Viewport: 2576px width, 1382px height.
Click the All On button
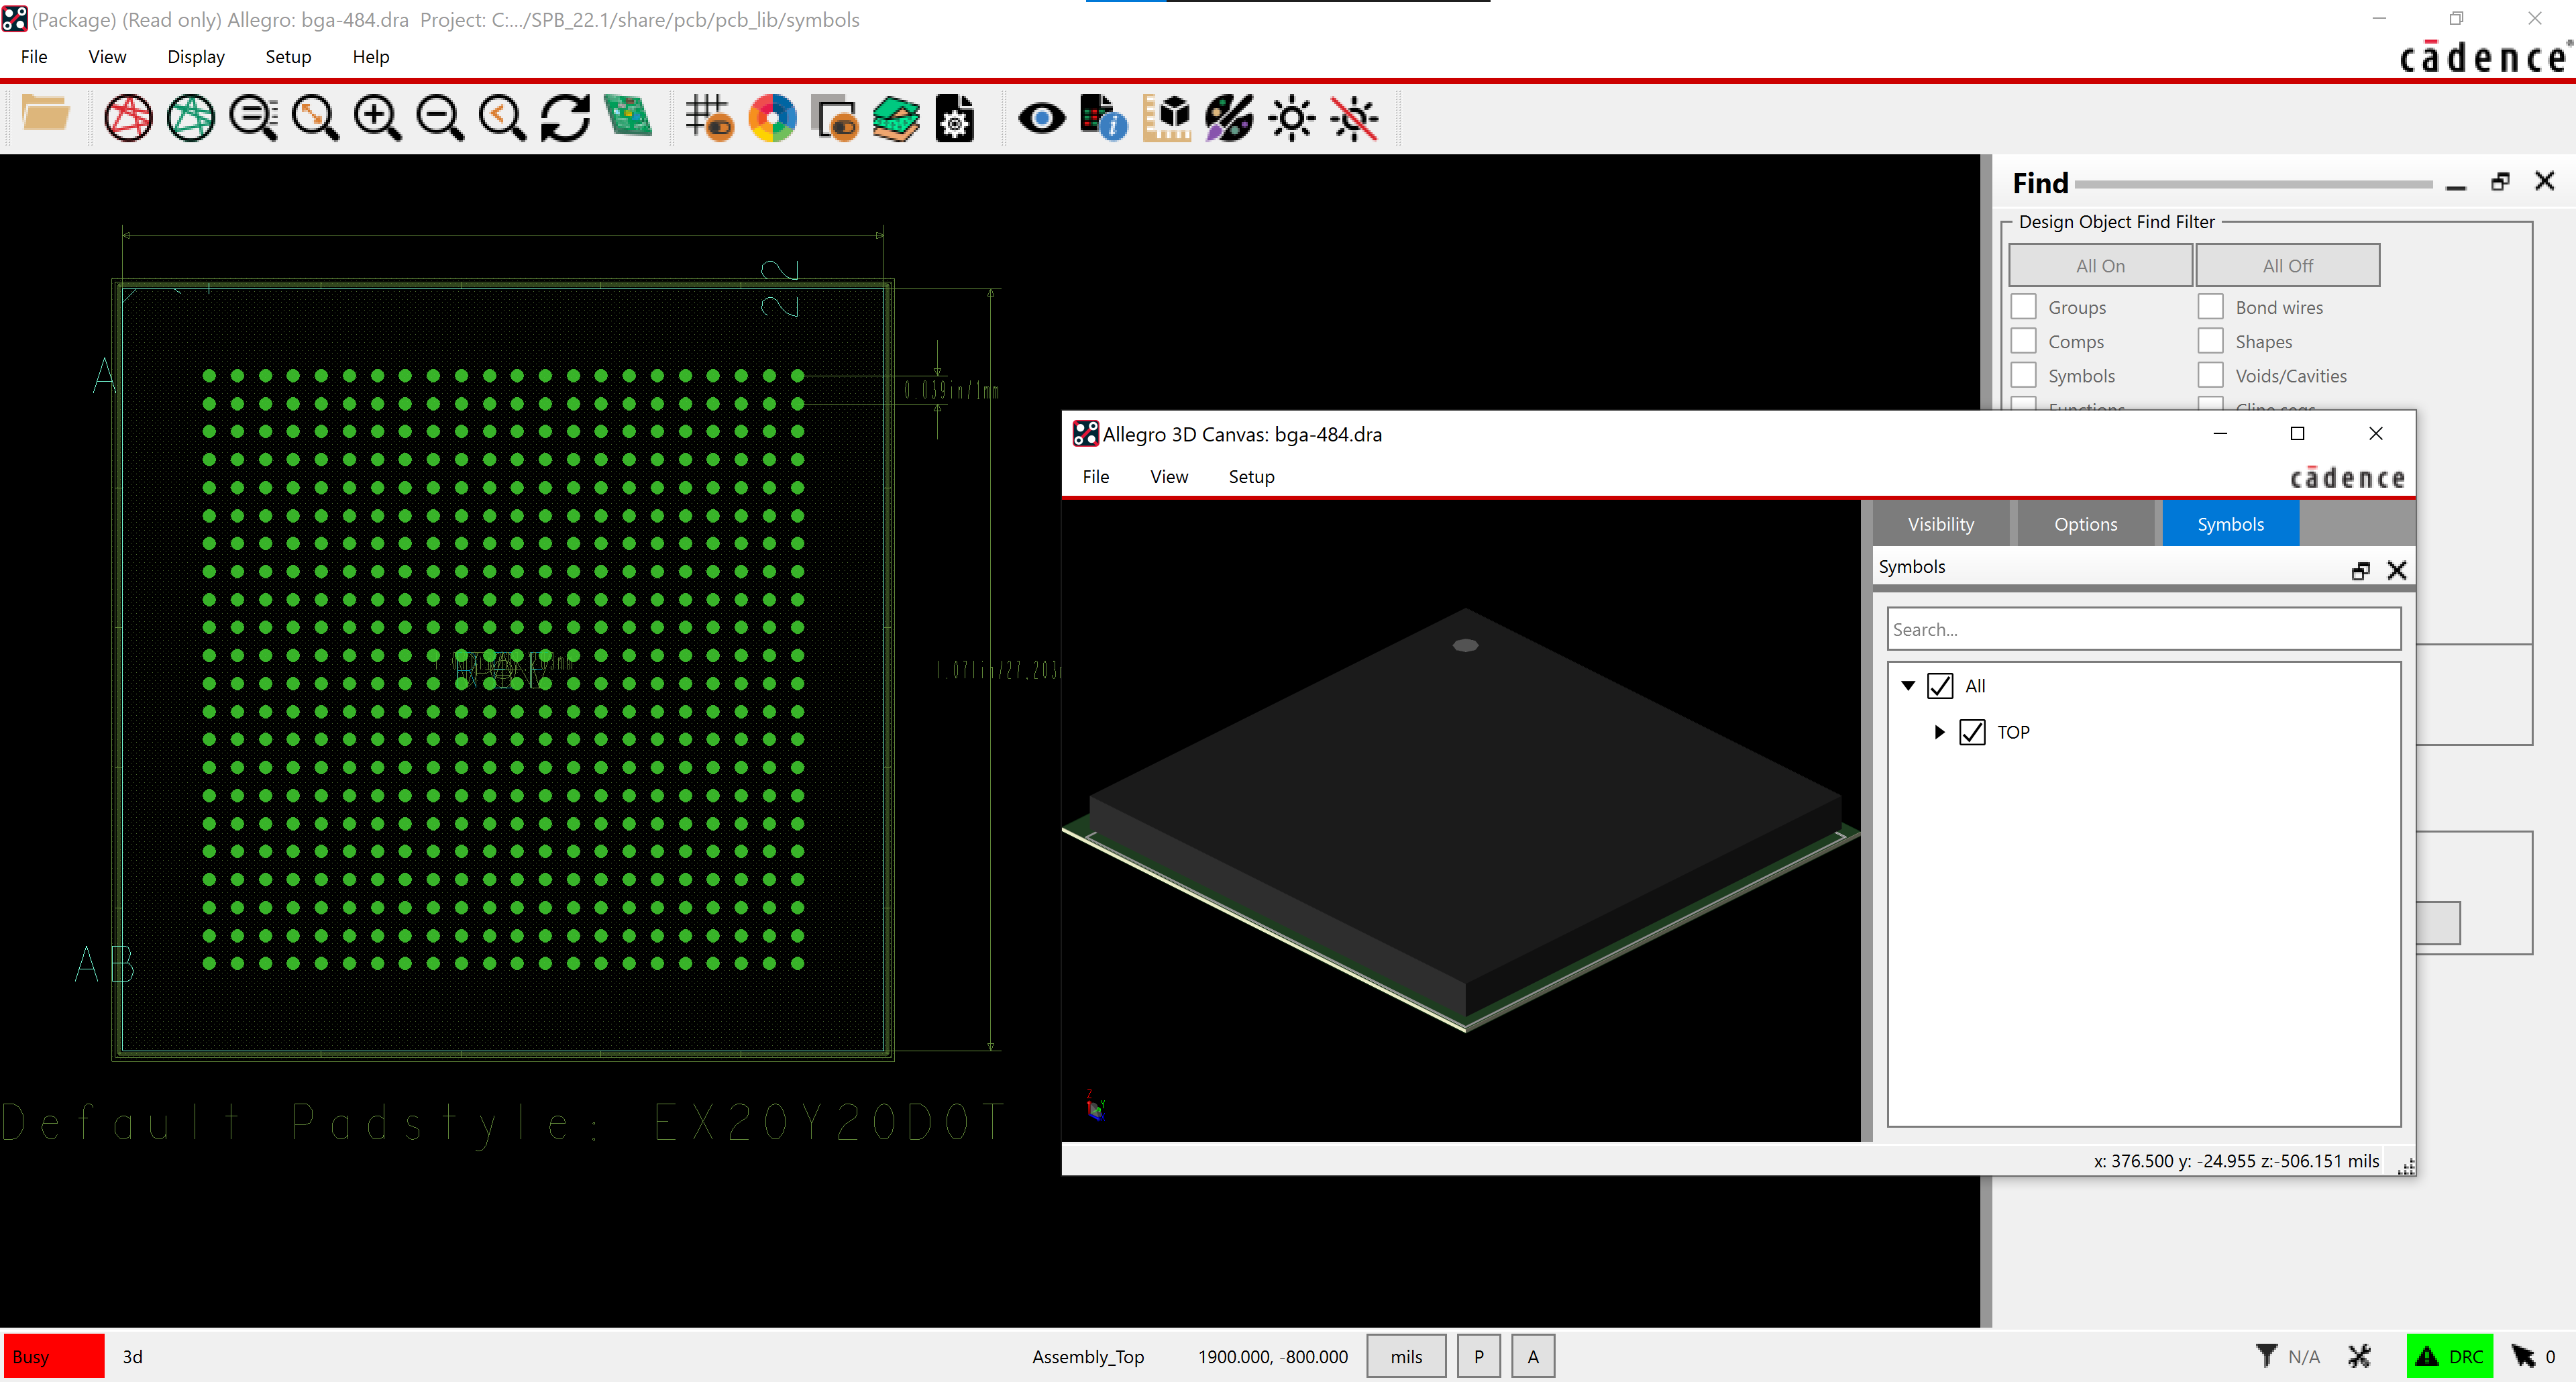pos(2100,266)
